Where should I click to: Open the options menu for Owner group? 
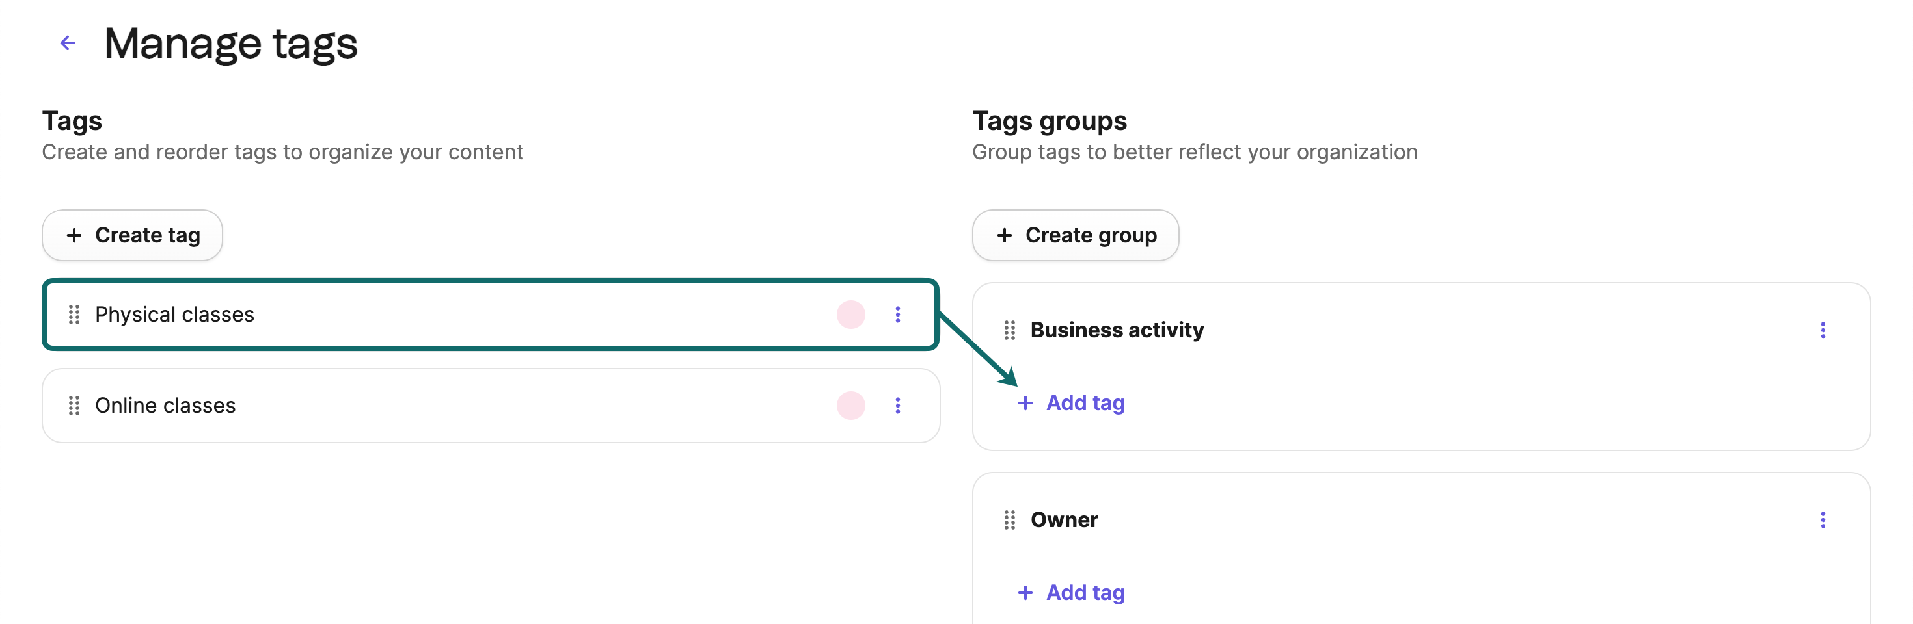coord(1823,520)
